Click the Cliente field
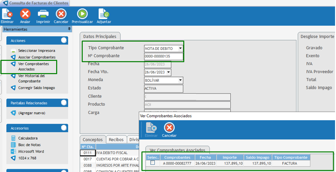Image resolution: width=336 pixels, height=172 pixels. pyautogui.click(x=188, y=97)
